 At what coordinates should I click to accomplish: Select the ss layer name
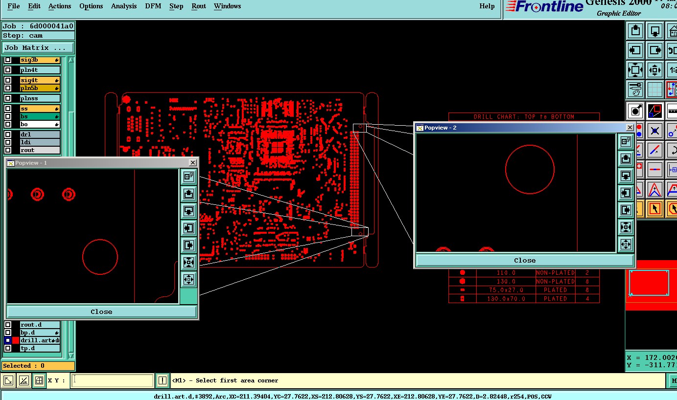tap(40, 109)
